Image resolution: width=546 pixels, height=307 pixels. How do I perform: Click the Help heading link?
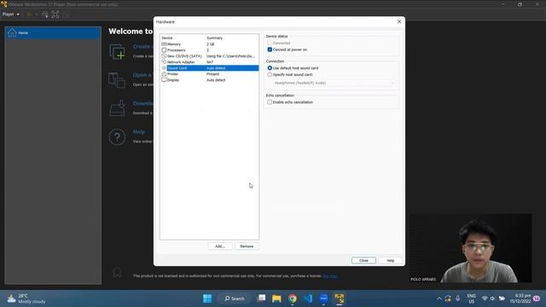click(138, 132)
